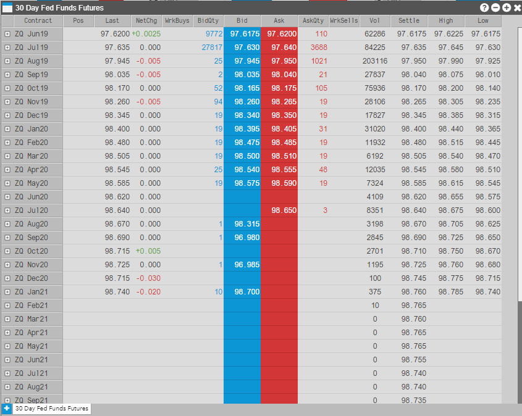Expand the ZQ Jun19 contract row

pos(7,34)
